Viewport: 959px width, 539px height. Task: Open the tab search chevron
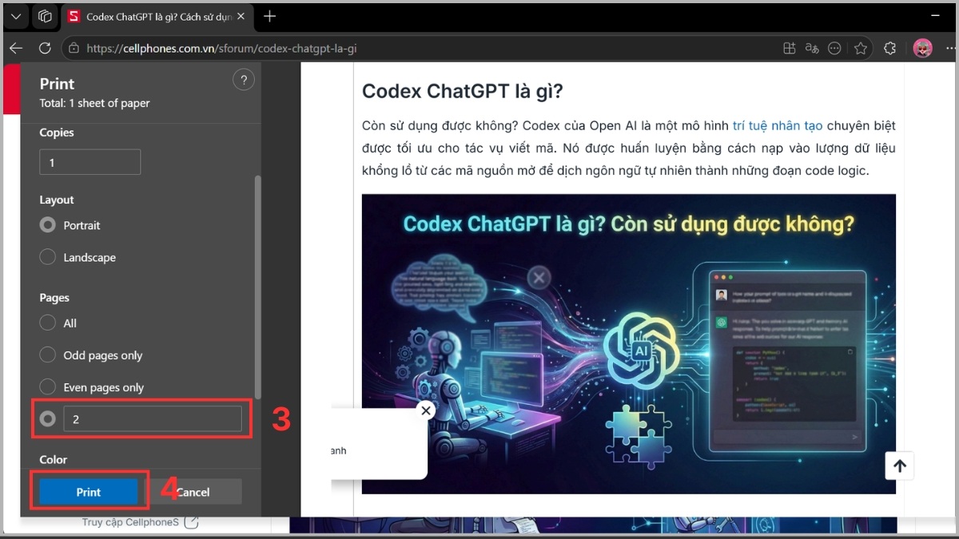point(16,16)
